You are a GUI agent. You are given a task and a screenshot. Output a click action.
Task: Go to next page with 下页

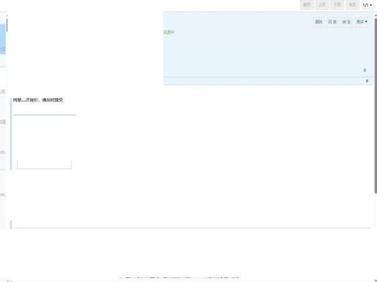click(337, 5)
